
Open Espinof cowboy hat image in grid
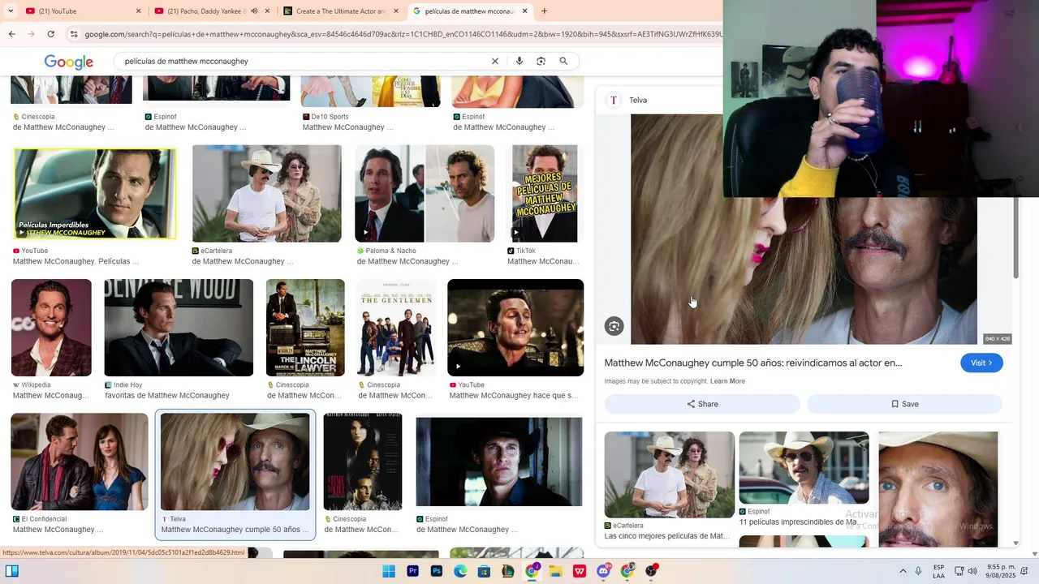499,462
